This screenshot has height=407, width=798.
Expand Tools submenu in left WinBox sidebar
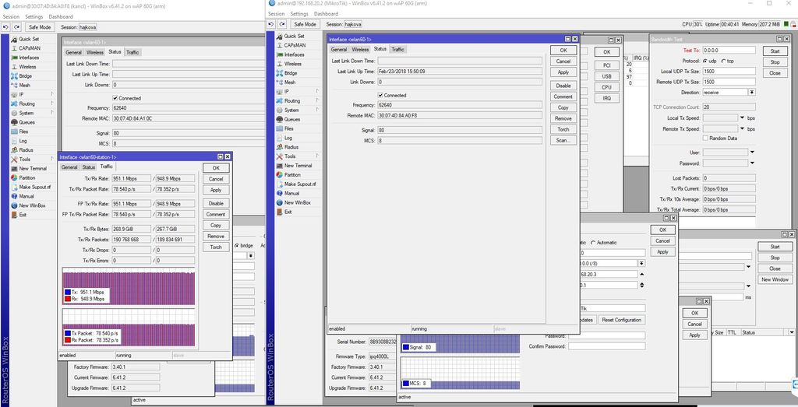52,159
